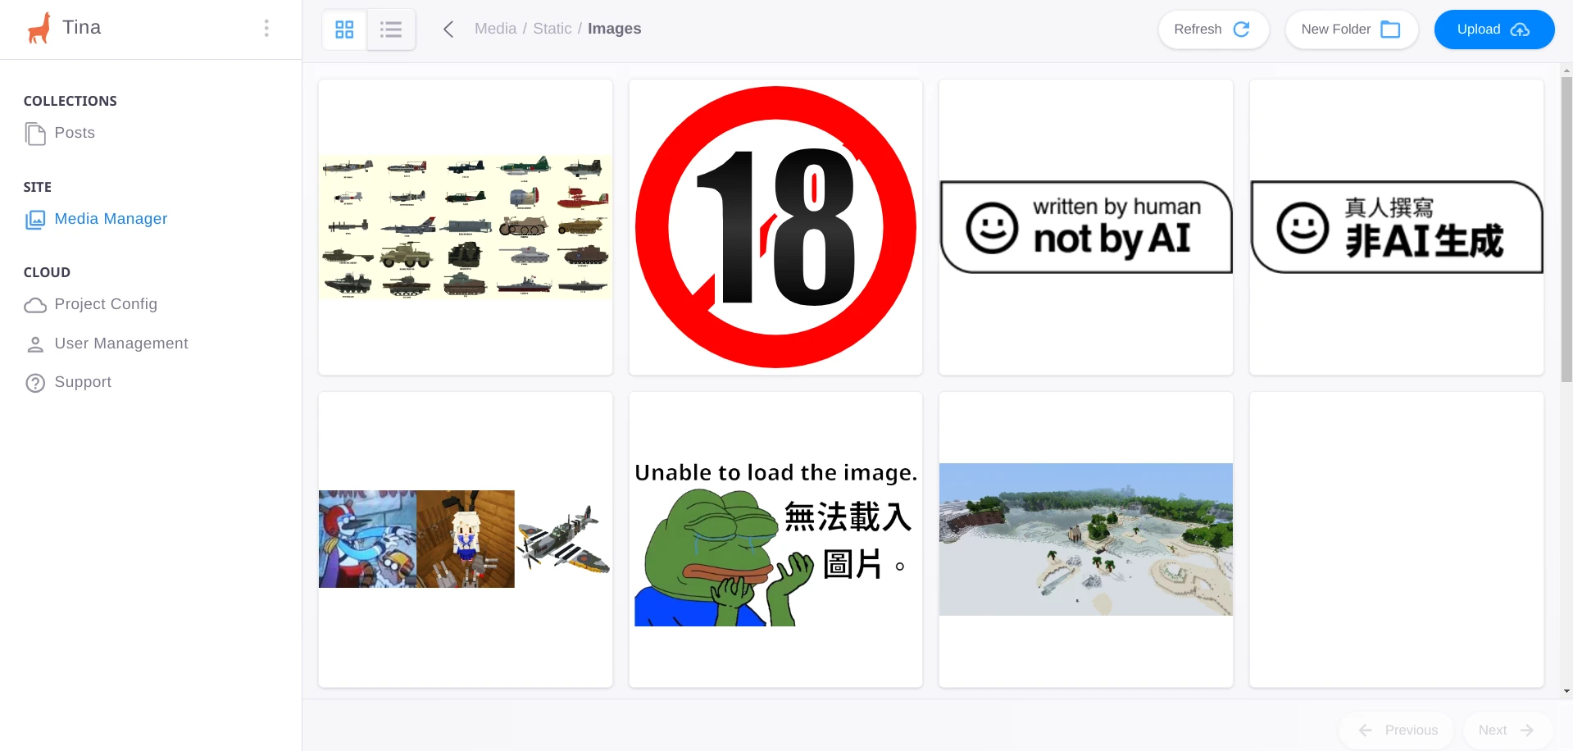
Task: Click the Project Config cloud icon
Action: pos(35,305)
